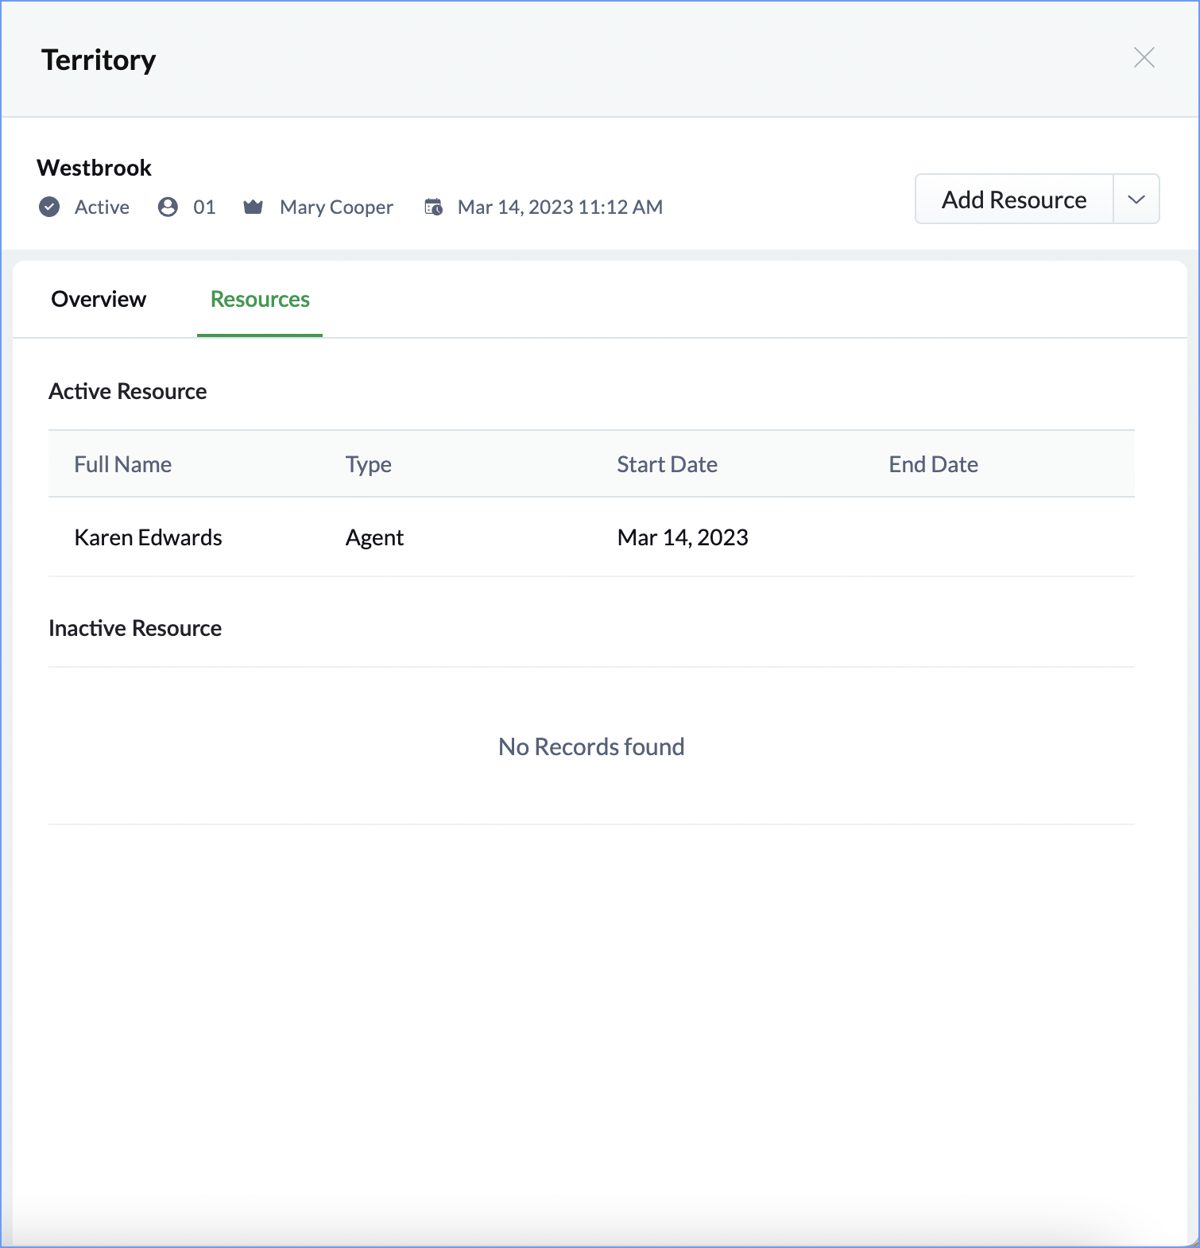Click the Westbrook territory title
The height and width of the screenshot is (1248, 1200).
pyautogui.click(x=95, y=168)
